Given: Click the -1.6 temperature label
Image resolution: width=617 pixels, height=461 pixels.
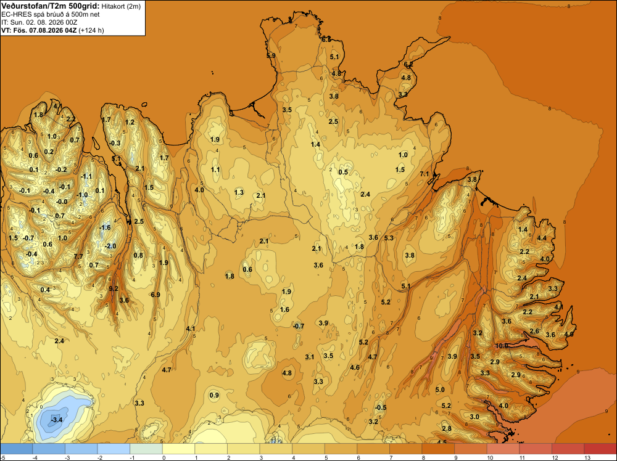Looking at the screenshot, I should [x=105, y=227].
